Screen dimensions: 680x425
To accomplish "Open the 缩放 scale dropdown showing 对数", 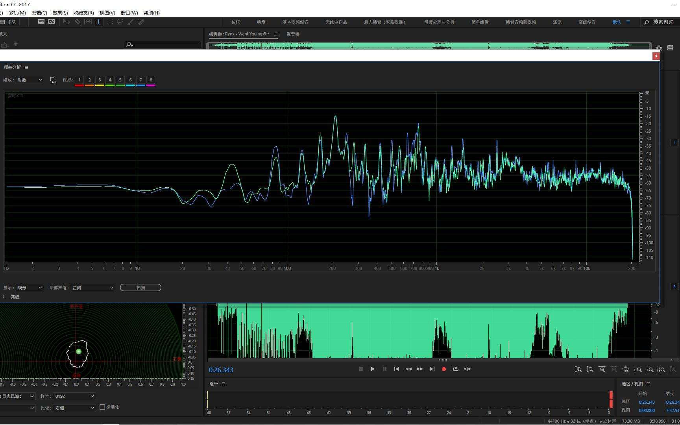I will tap(29, 80).
